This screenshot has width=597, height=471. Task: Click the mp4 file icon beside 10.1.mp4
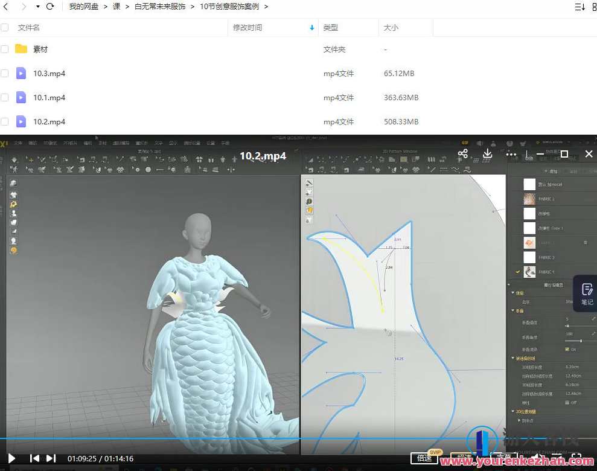pyautogui.click(x=20, y=97)
